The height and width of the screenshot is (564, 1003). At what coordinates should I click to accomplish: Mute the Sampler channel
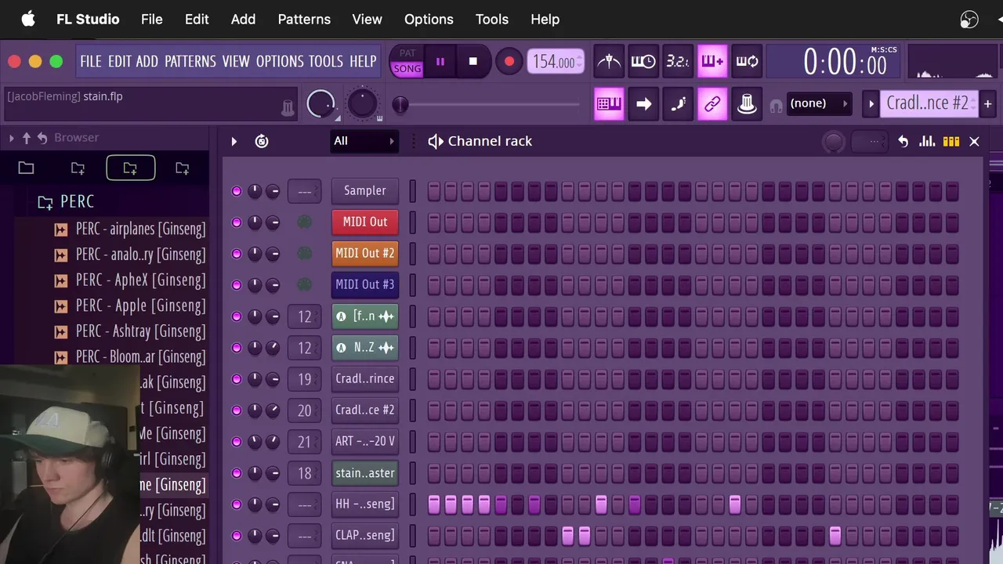tap(237, 191)
